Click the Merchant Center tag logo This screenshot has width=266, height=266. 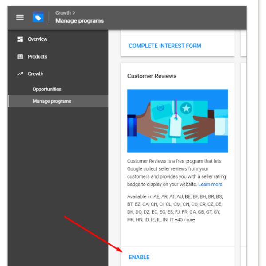coord(39,17)
